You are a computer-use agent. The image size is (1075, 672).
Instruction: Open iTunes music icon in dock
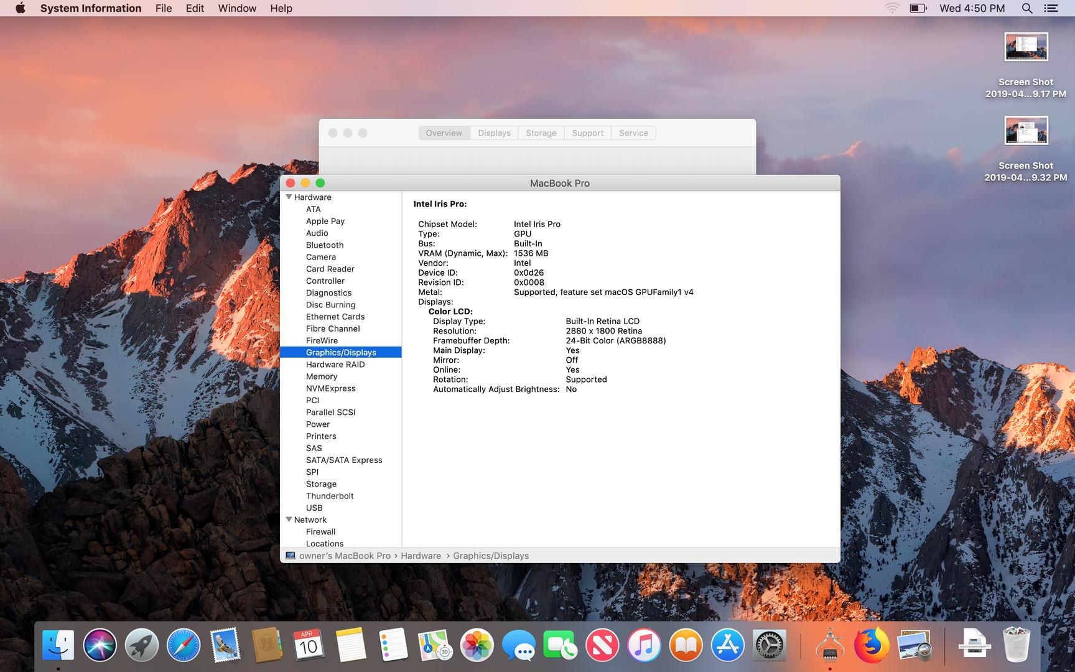click(x=644, y=645)
